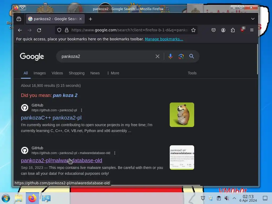Toggle the muted volume tray icon
The width and height of the screenshot is (272, 204).
point(227,198)
